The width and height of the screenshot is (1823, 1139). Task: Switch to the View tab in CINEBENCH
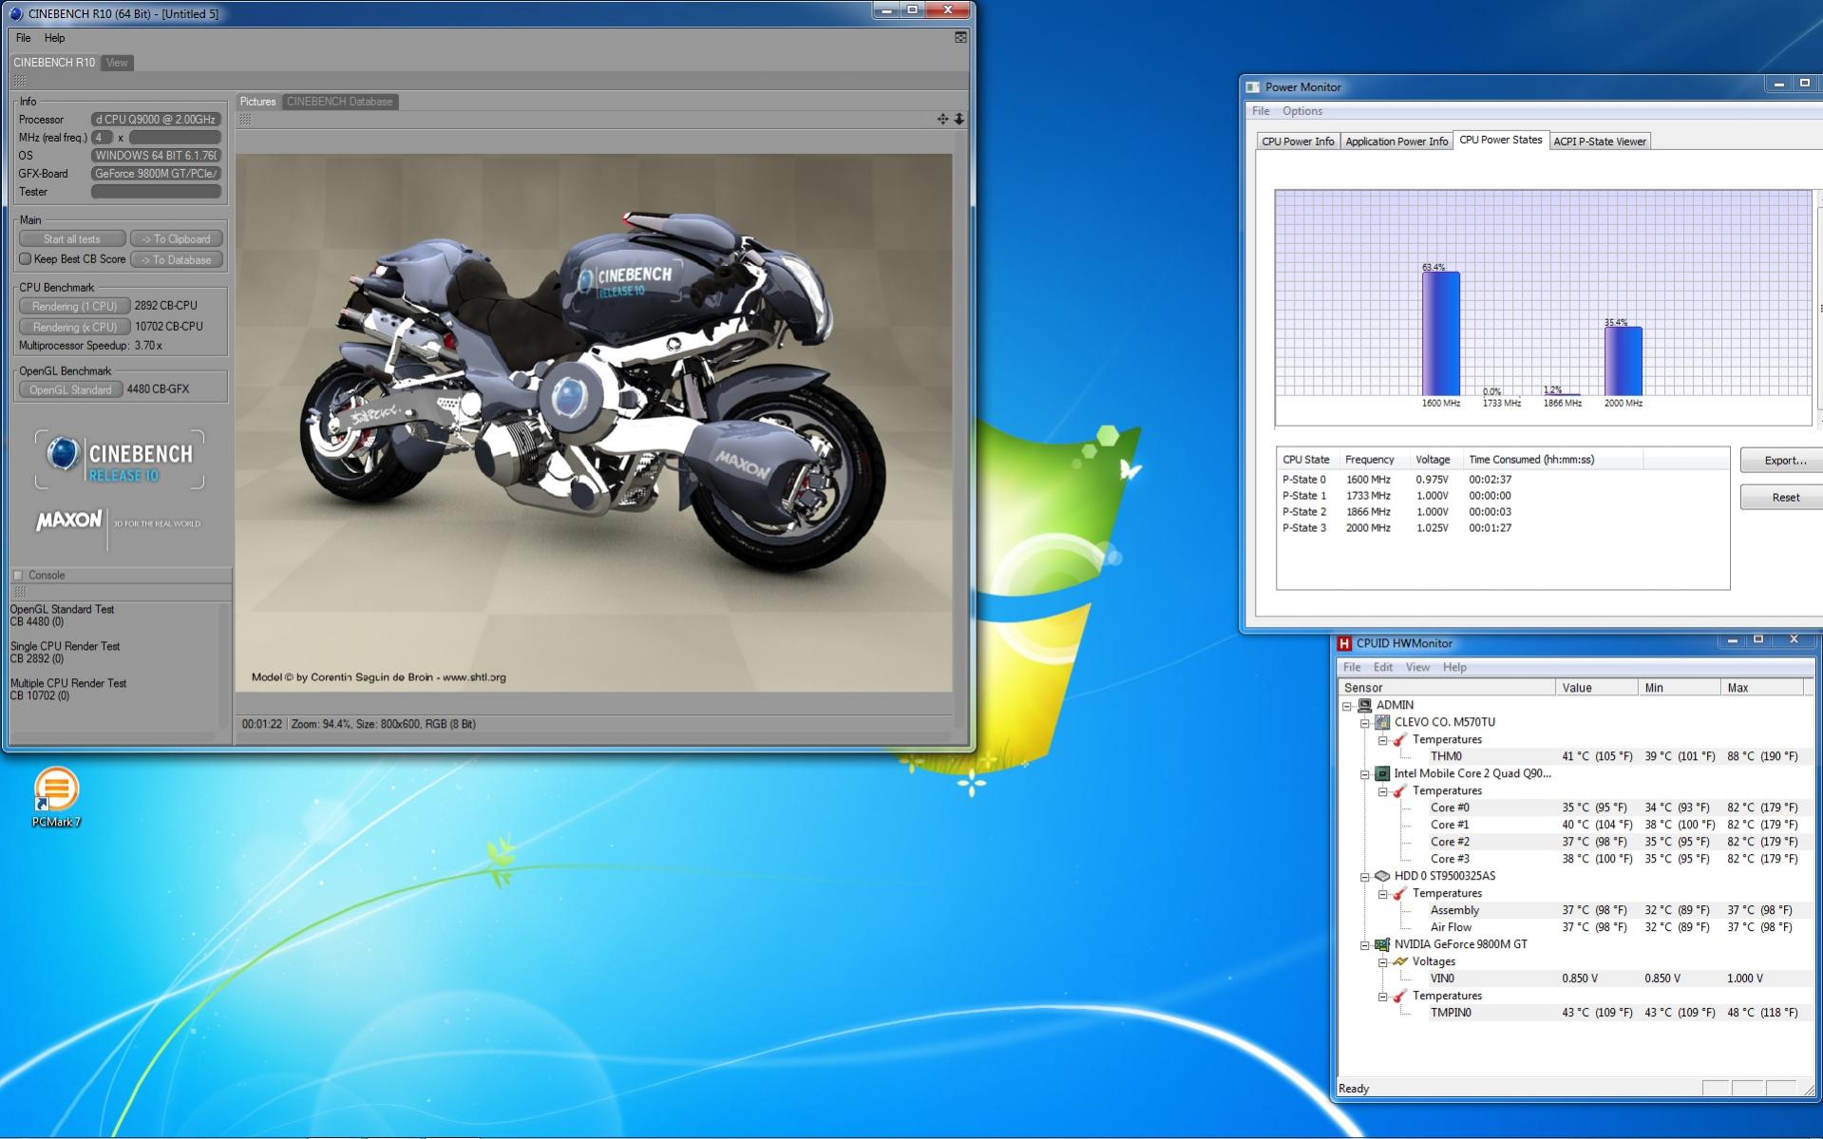[117, 63]
